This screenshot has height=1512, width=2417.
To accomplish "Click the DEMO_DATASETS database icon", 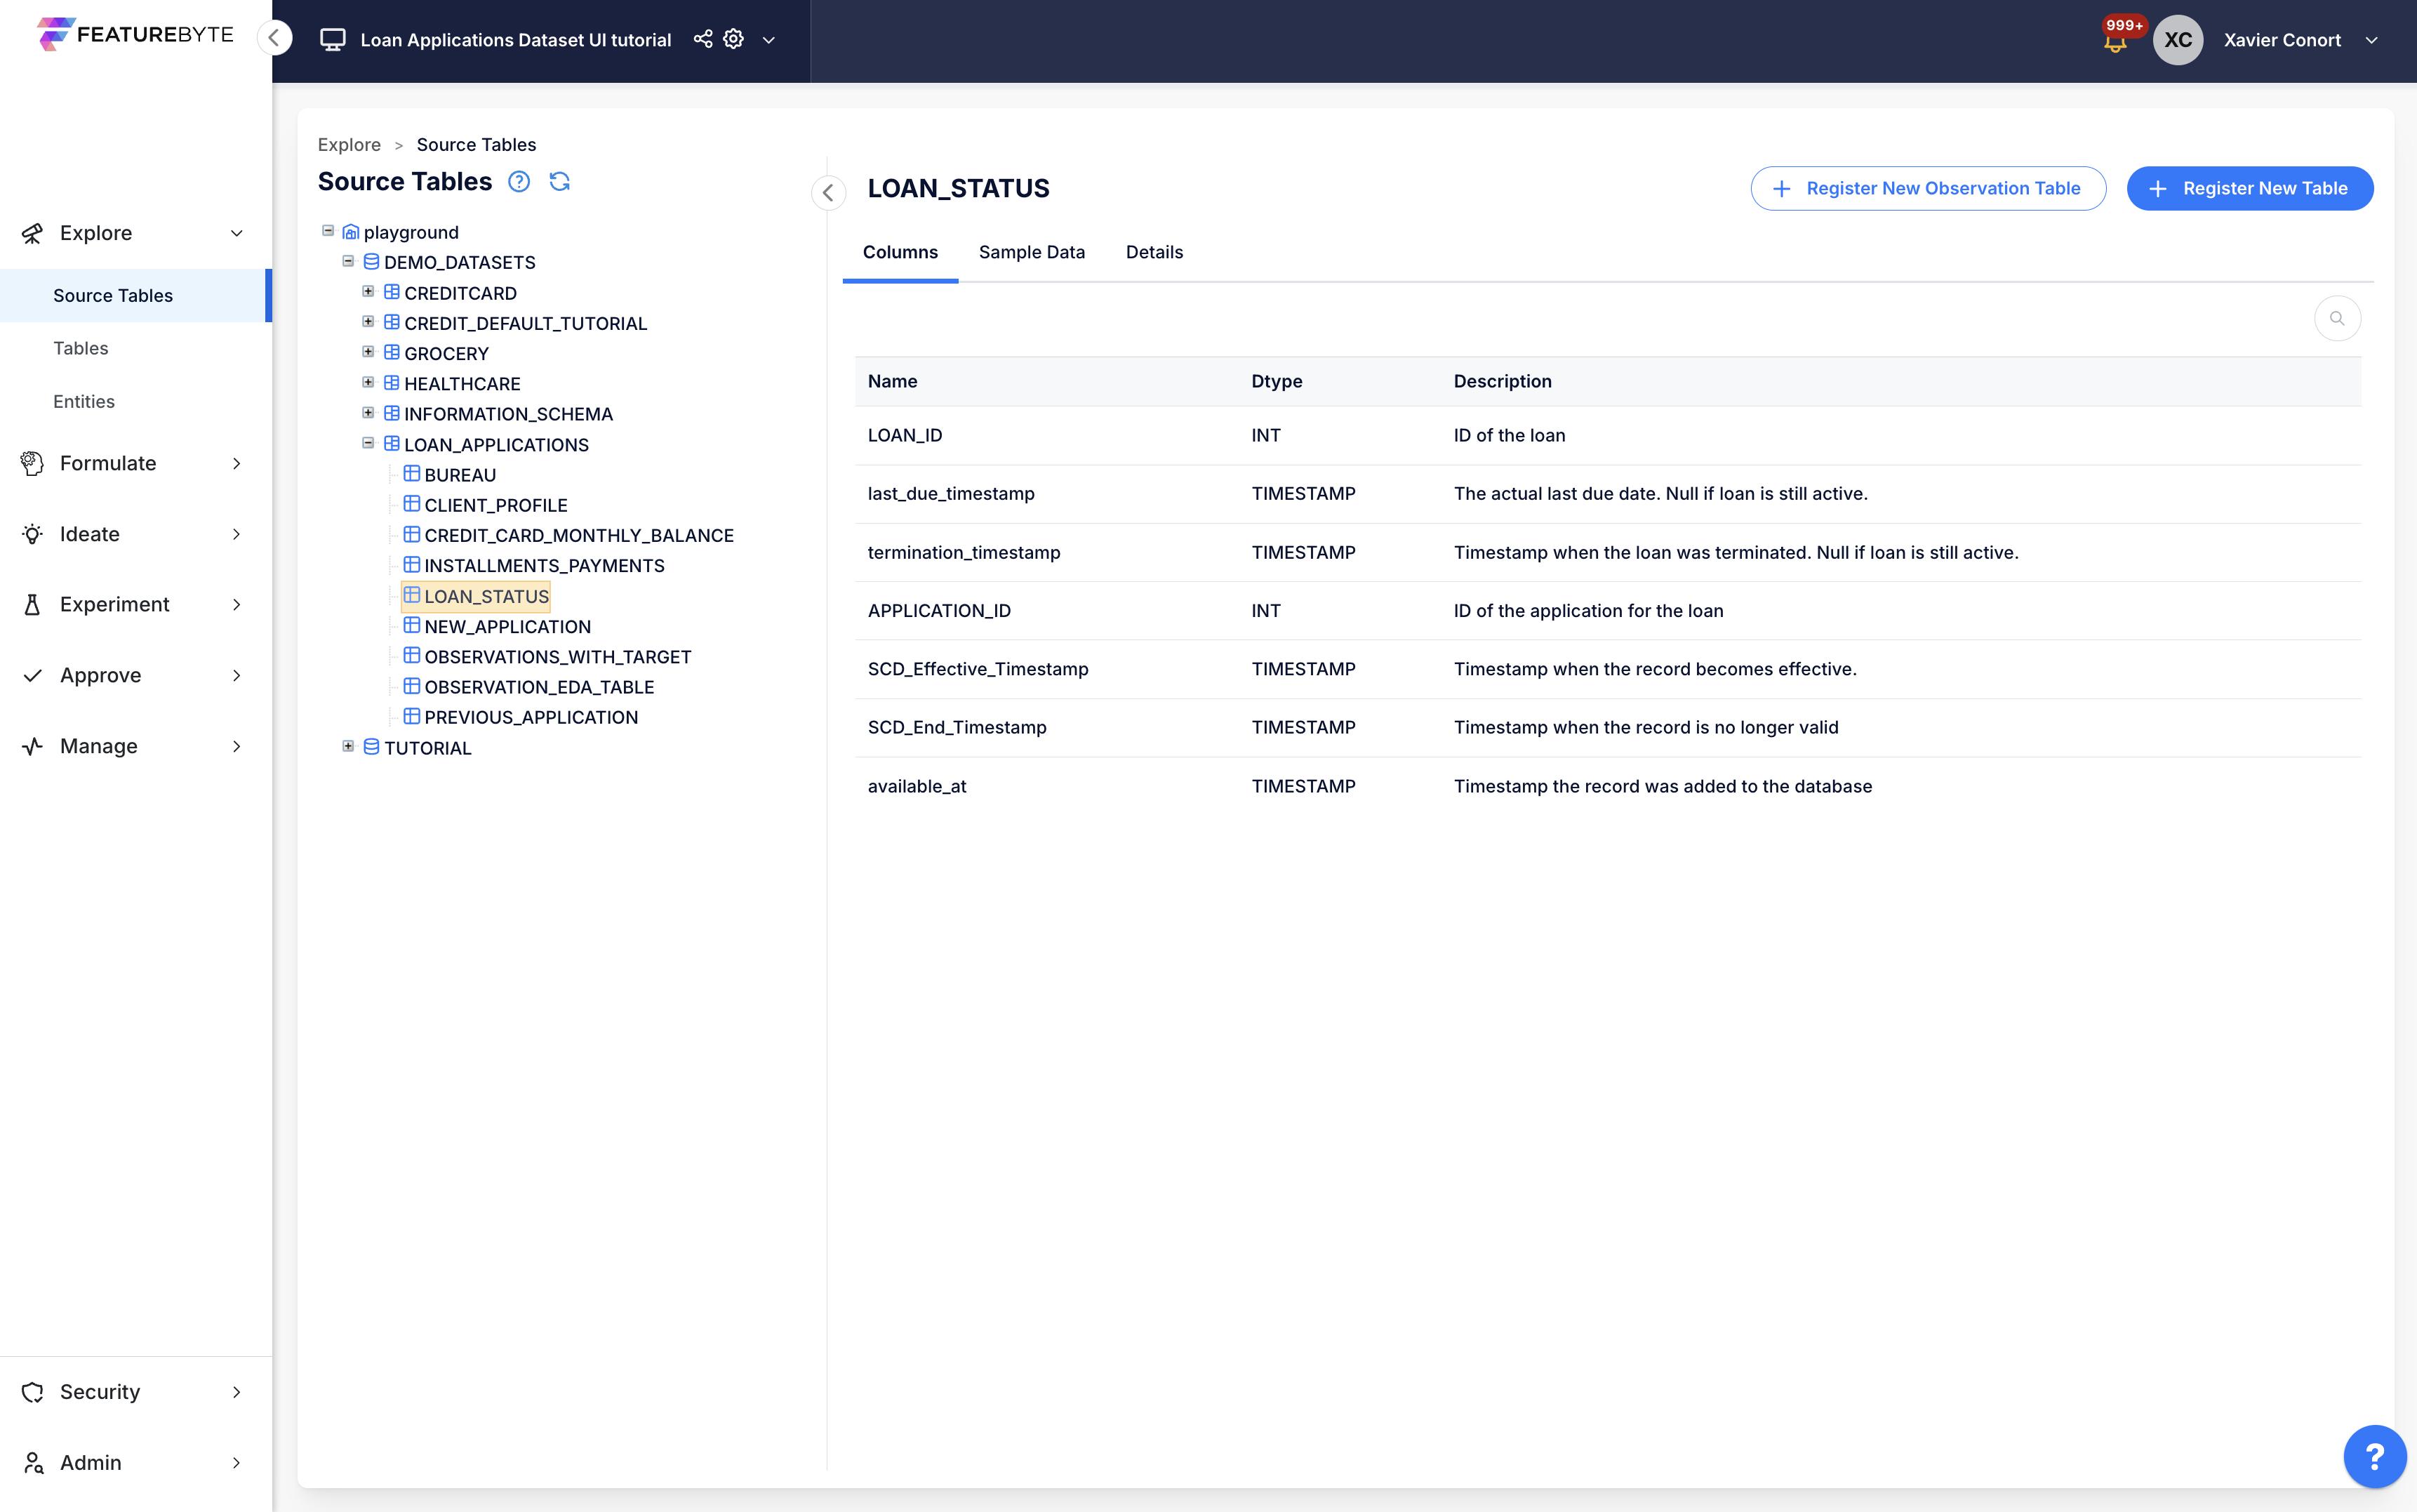I will tap(371, 262).
